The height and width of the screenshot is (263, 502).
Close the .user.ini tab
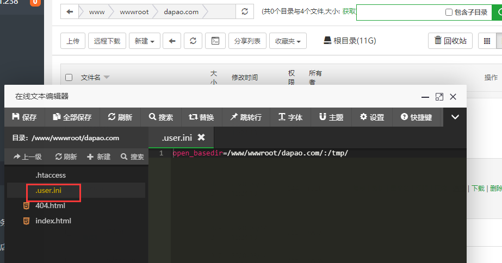(201, 137)
